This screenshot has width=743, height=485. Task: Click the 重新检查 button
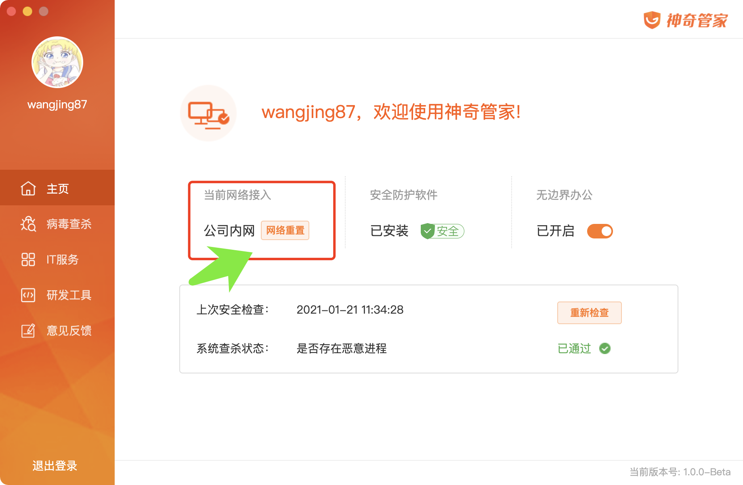[x=589, y=313]
